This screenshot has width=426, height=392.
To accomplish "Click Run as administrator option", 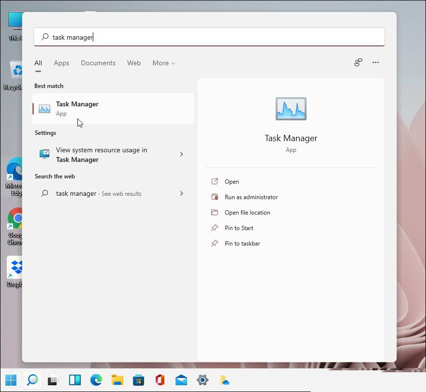I will coord(251,197).
